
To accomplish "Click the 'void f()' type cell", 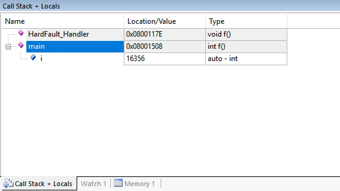I will 219,34.
